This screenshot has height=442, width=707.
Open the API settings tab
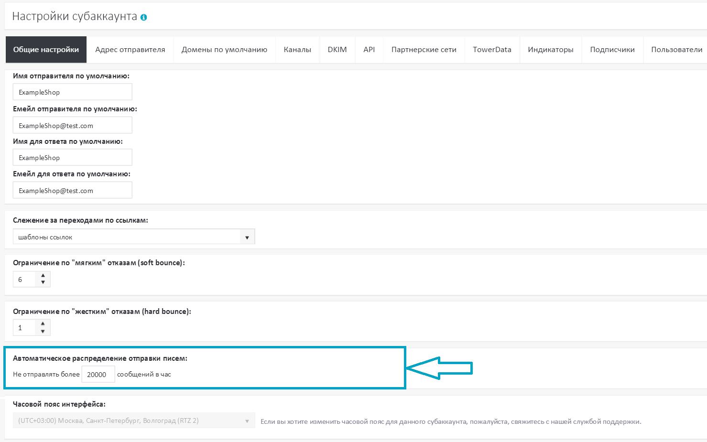(x=369, y=50)
